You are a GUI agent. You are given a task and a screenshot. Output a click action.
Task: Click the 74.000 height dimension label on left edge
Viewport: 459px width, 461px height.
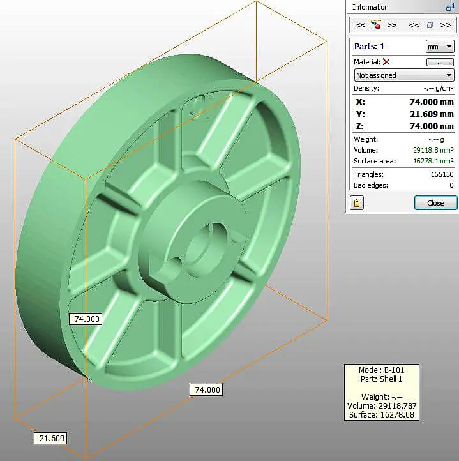[86, 319]
